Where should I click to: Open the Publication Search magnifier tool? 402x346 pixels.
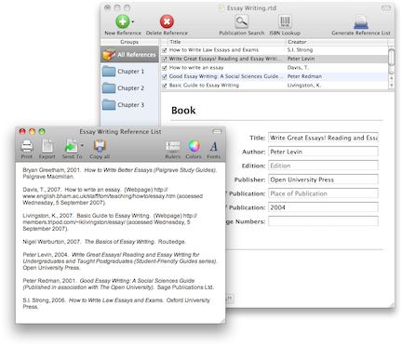(241, 21)
